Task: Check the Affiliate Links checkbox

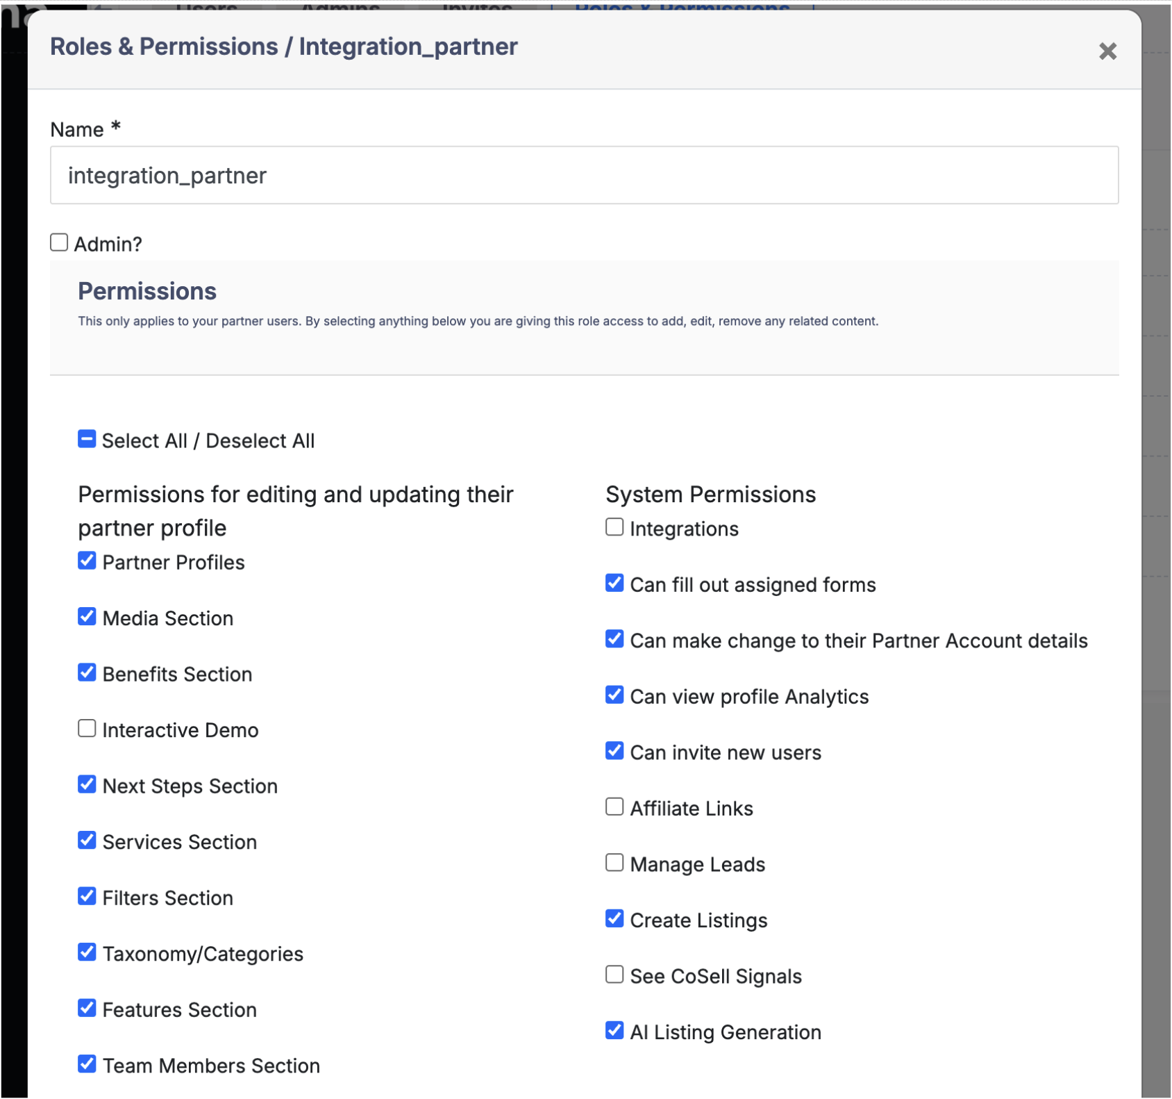Action: point(614,807)
